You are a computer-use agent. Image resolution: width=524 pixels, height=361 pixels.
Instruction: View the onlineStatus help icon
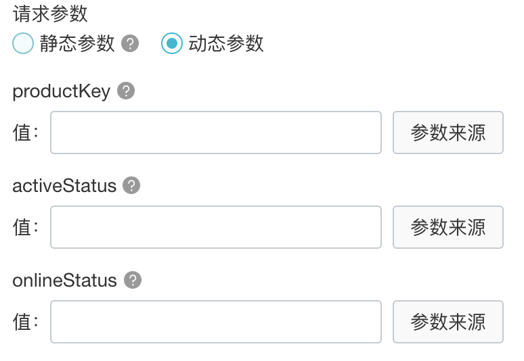coord(133,281)
